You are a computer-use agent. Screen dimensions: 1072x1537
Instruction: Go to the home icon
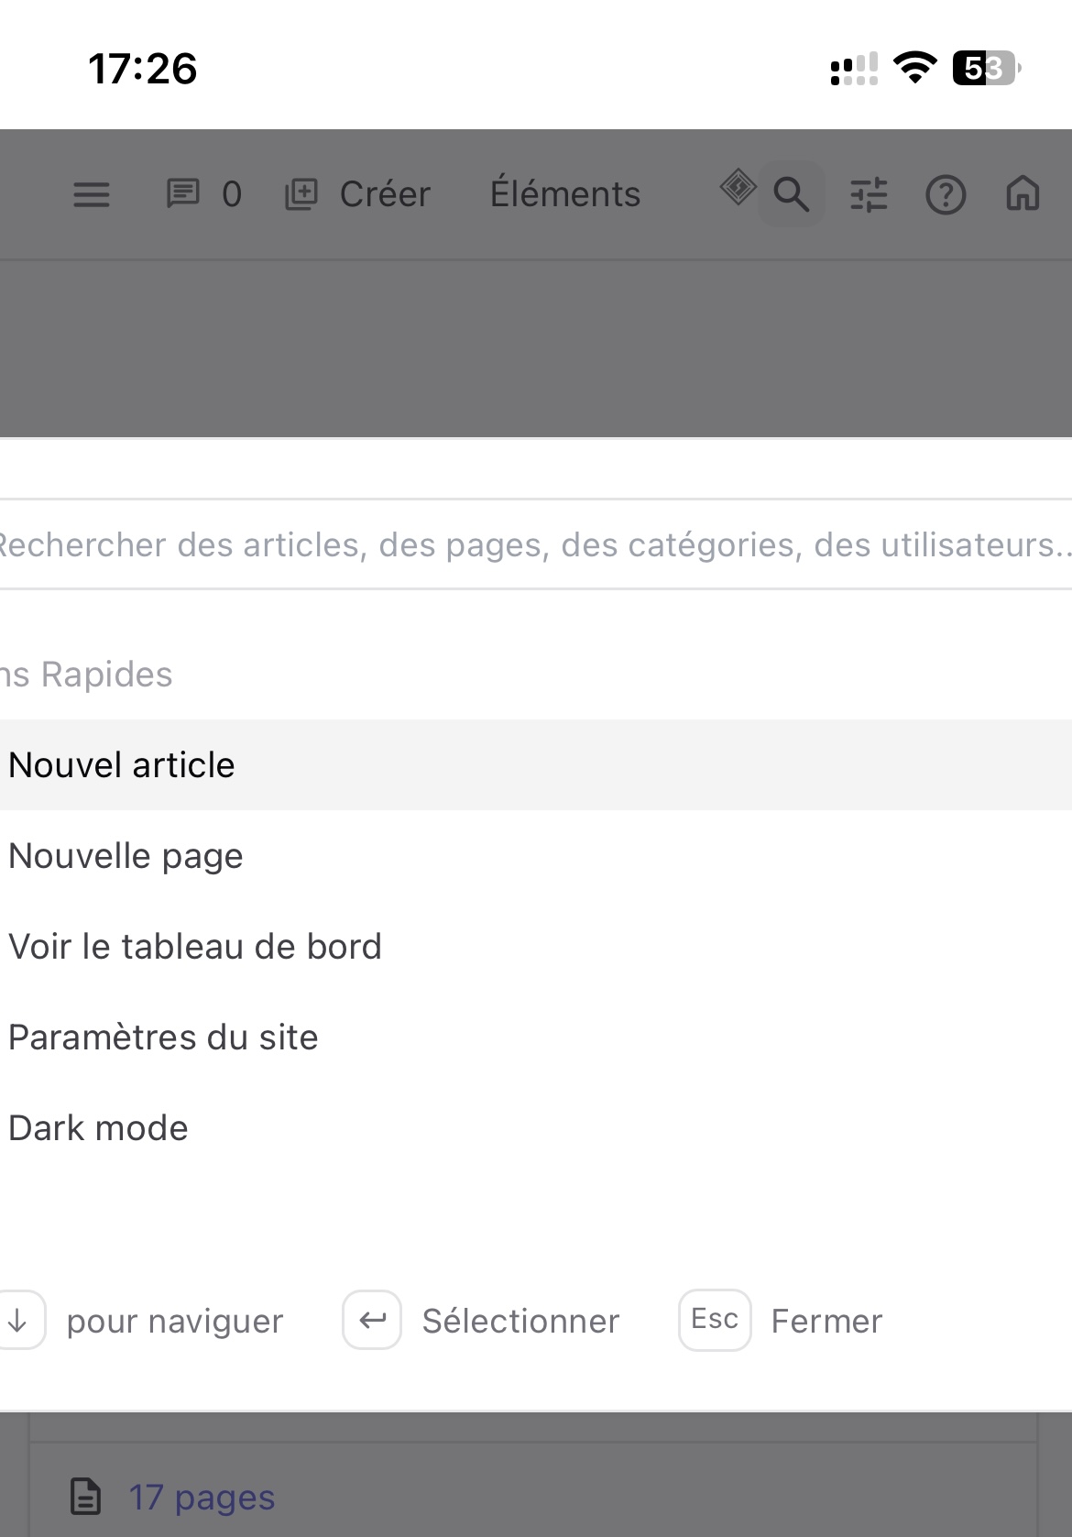tap(1023, 194)
